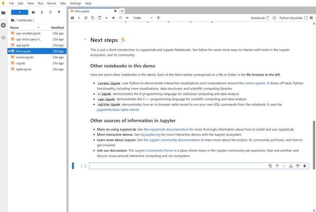Open the Notebook external link button
This screenshot has width=316, height=212.
(x=260, y=18)
